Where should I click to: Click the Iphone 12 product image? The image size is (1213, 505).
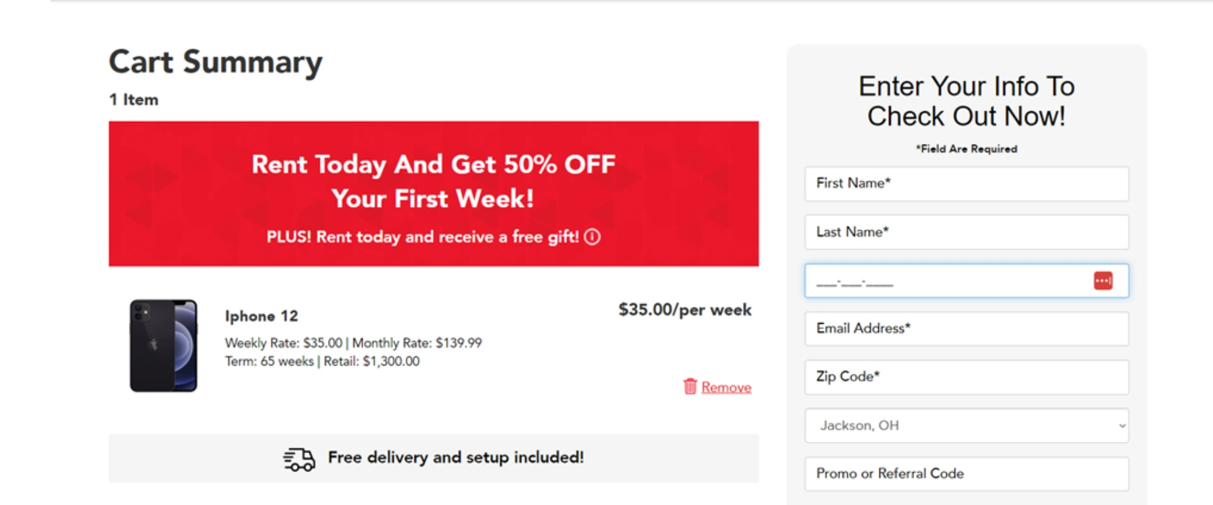[163, 345]
